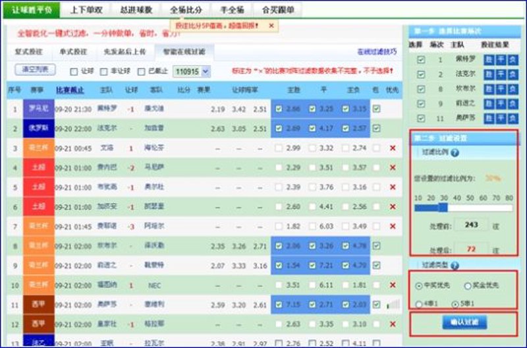Uncheck the 主胜 2.69 checkbox in row 2
The image size is (527, 348).
click(x=279, y=129)
